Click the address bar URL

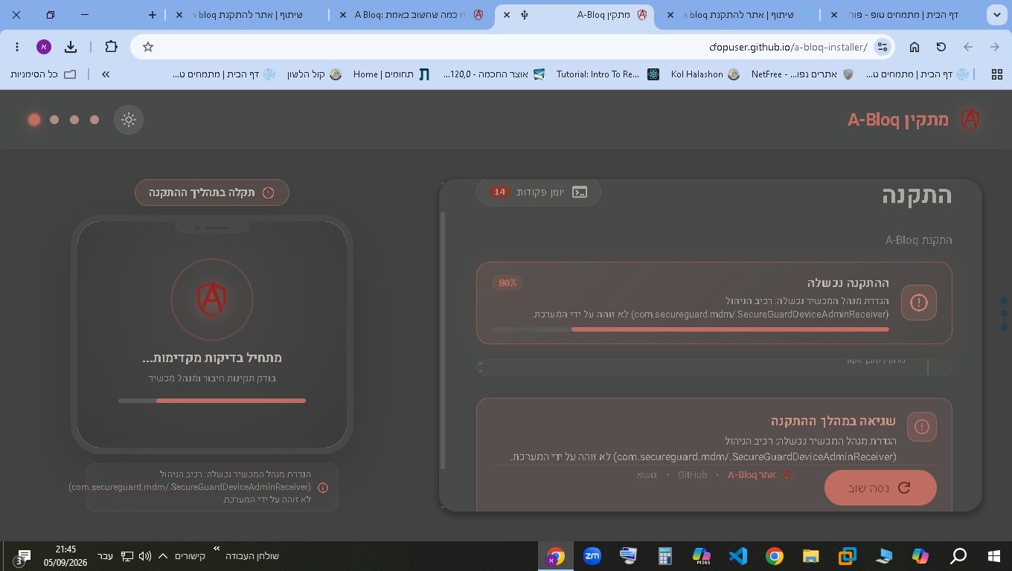pos(788,47)
